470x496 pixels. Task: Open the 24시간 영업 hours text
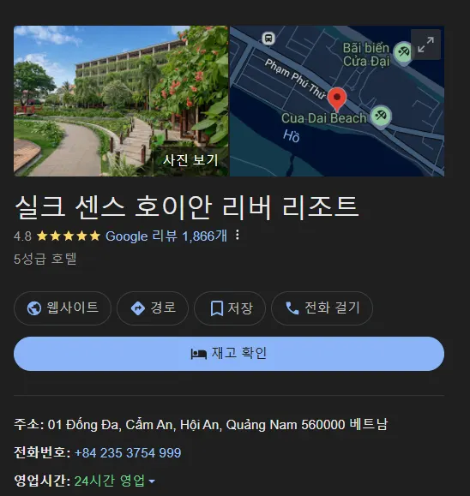[110, 481]
